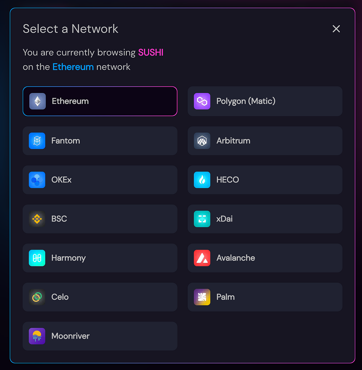This screenshot has height=370, width=362.
Task: Click the HECO flame icon
Action: [x=202, y=180]
